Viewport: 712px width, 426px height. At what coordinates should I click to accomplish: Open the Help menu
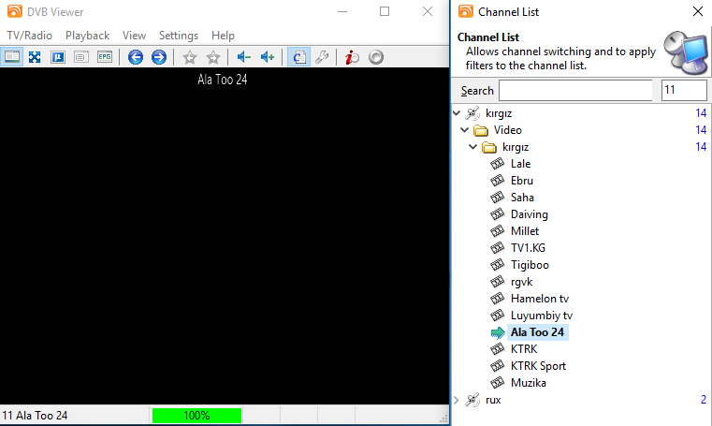pos(223,36)
